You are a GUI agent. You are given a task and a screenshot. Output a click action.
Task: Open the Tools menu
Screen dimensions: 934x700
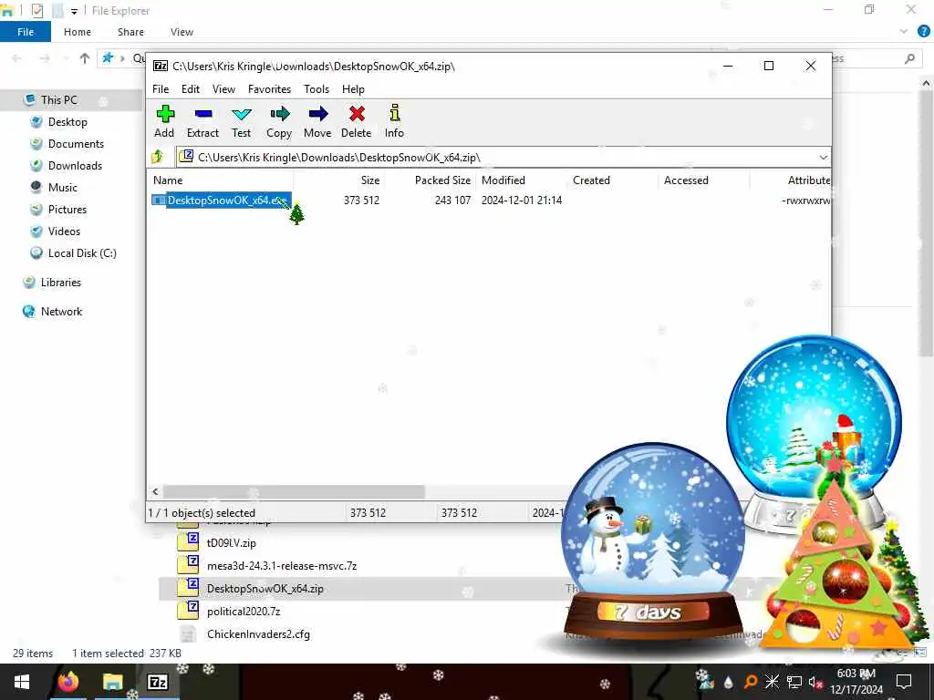pyautogui.click(x=317, y=89)
